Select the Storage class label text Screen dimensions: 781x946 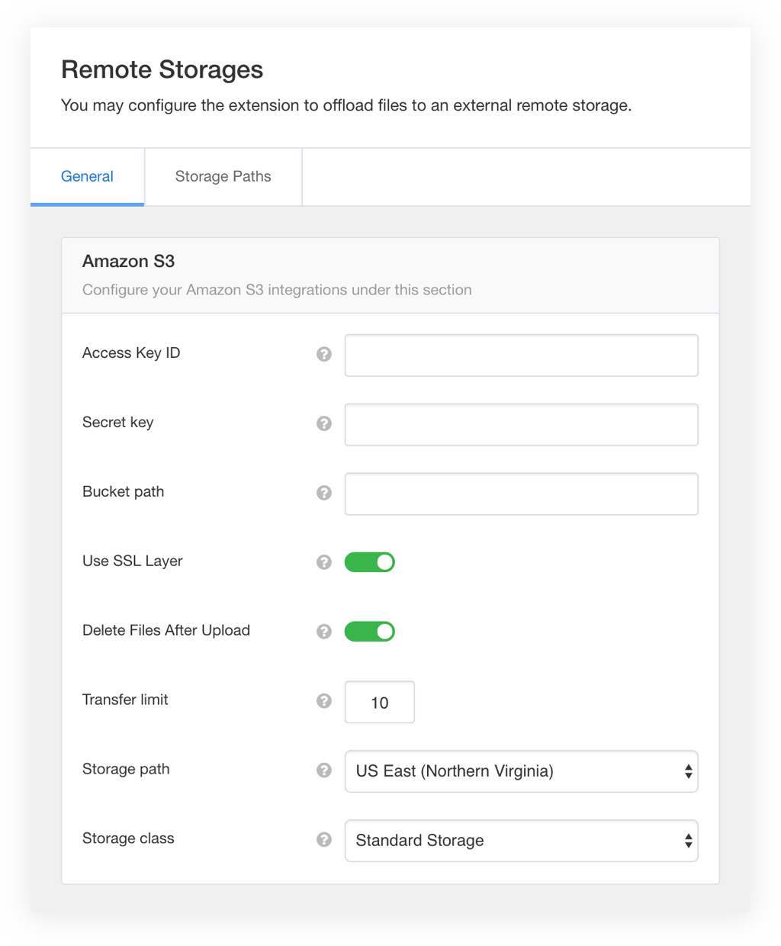[x=128, y=838]
